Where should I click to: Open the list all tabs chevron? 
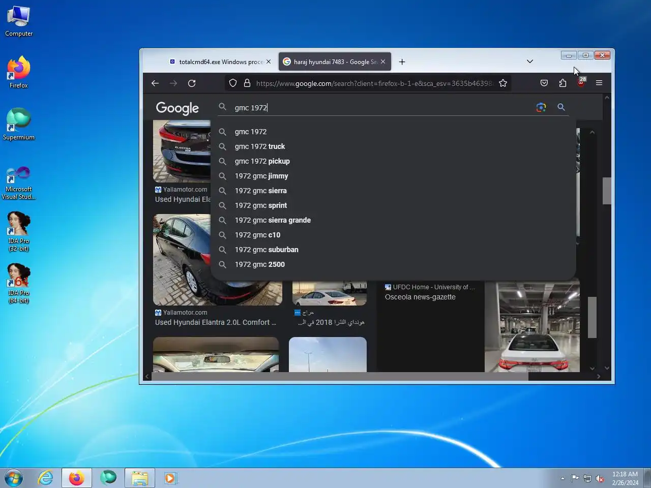(530, 62)
